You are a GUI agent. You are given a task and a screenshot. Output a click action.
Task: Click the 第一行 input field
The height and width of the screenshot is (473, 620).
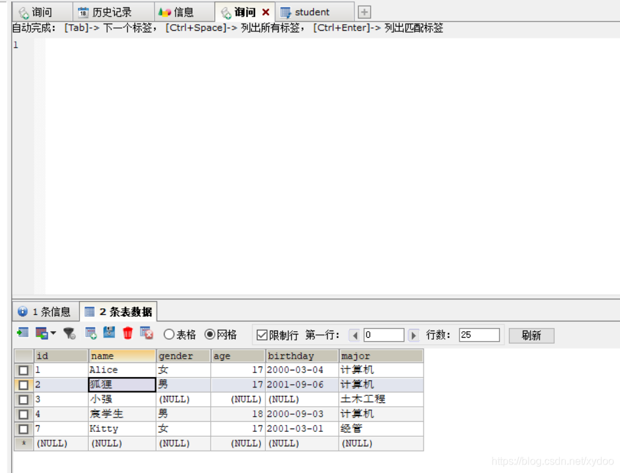click(x=384, y=335)
